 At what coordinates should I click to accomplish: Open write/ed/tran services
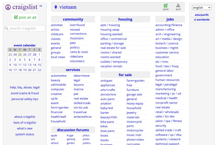[x=83, y=117]
